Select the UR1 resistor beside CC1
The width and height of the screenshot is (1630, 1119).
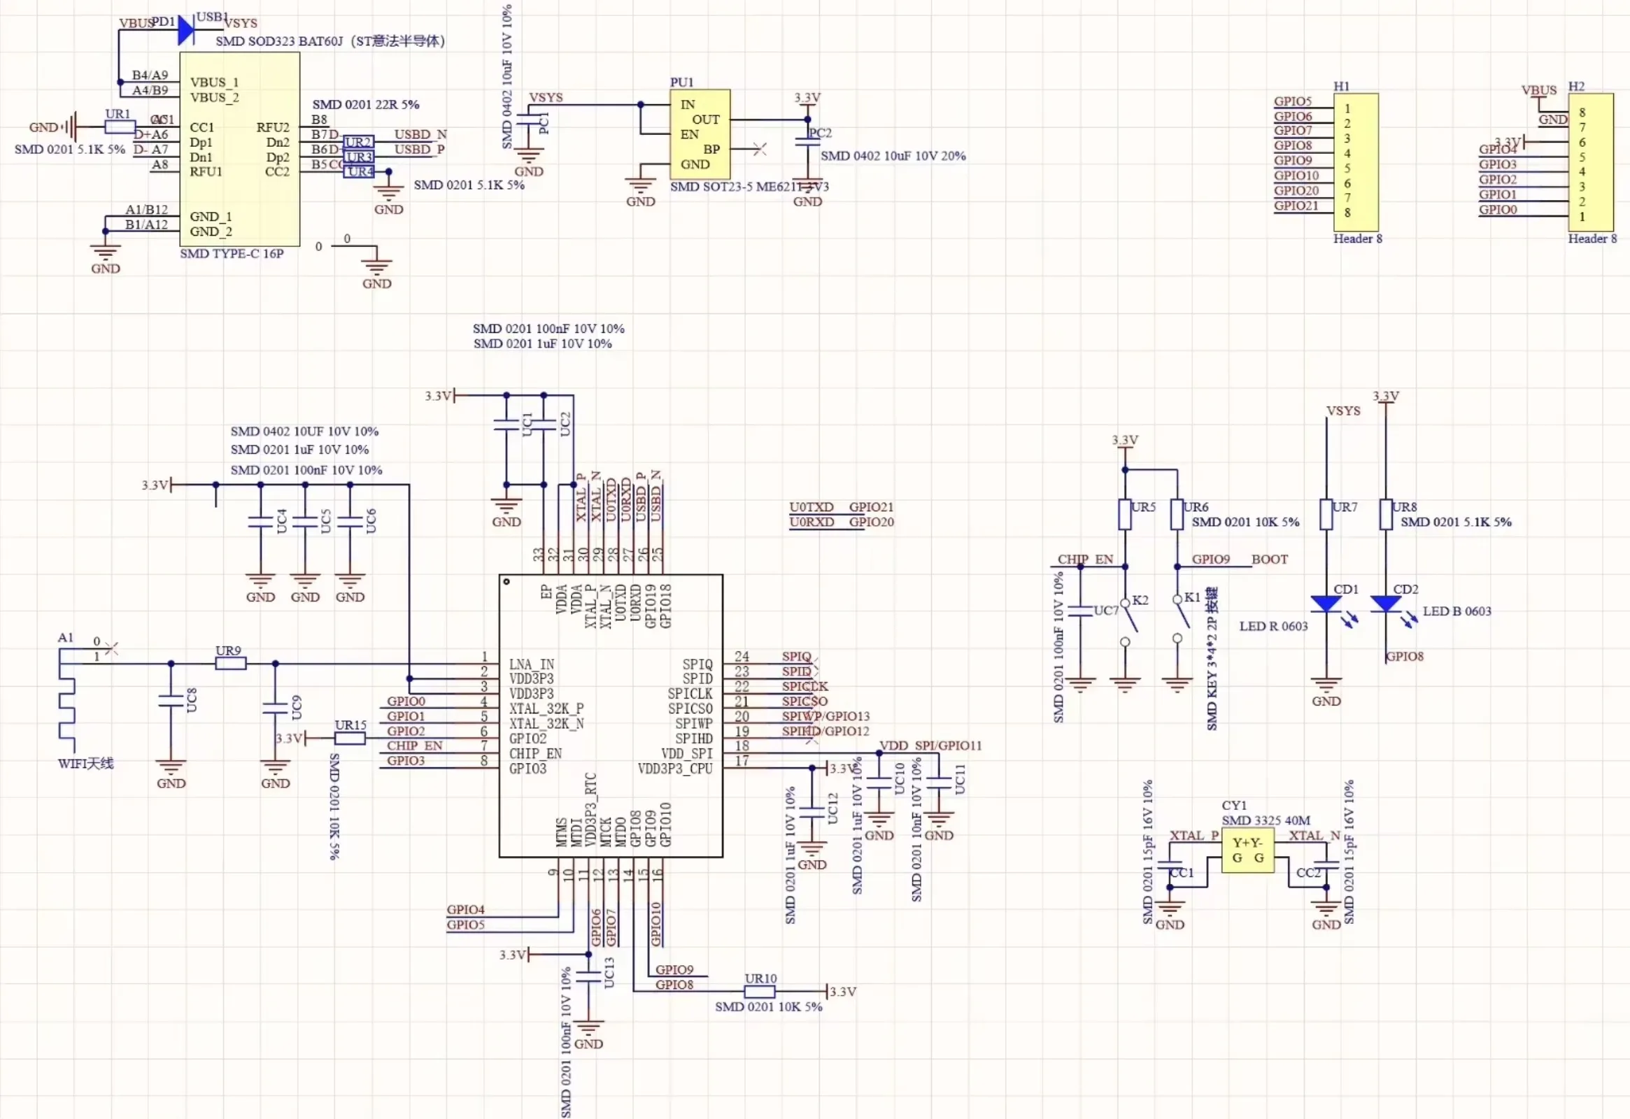pyautogui.click(x=120, y=127)
